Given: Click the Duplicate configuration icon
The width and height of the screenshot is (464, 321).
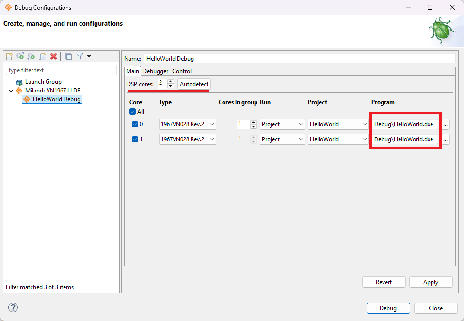Looking at the screenshot, I should pos(43,56).
